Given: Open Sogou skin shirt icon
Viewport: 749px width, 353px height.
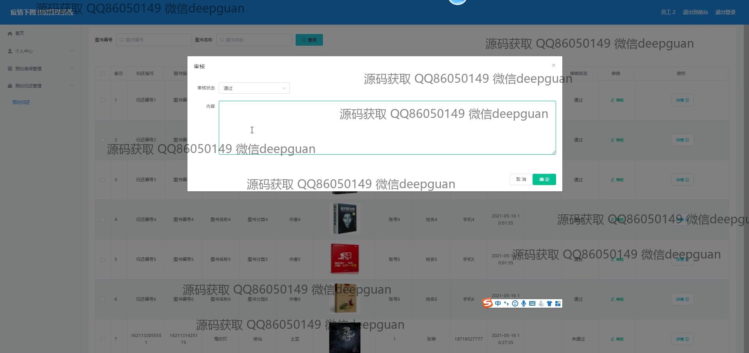Looking at the screenshot, I should pos(549,303).
